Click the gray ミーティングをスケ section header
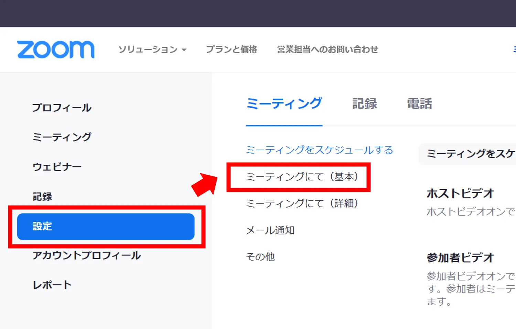The width and height of the screenshot is (516, 329). coord(467,154)
